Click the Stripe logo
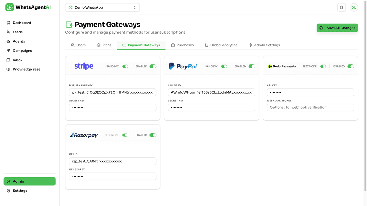This screenshot has height=206, width=367. [x=84, y=66]
